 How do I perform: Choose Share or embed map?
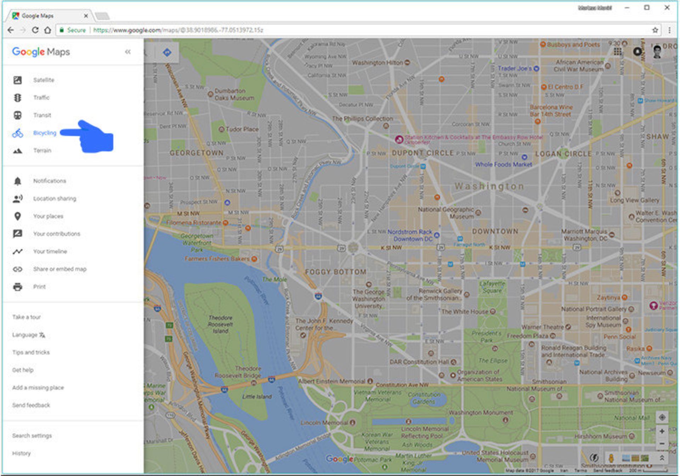click(60, 269)
